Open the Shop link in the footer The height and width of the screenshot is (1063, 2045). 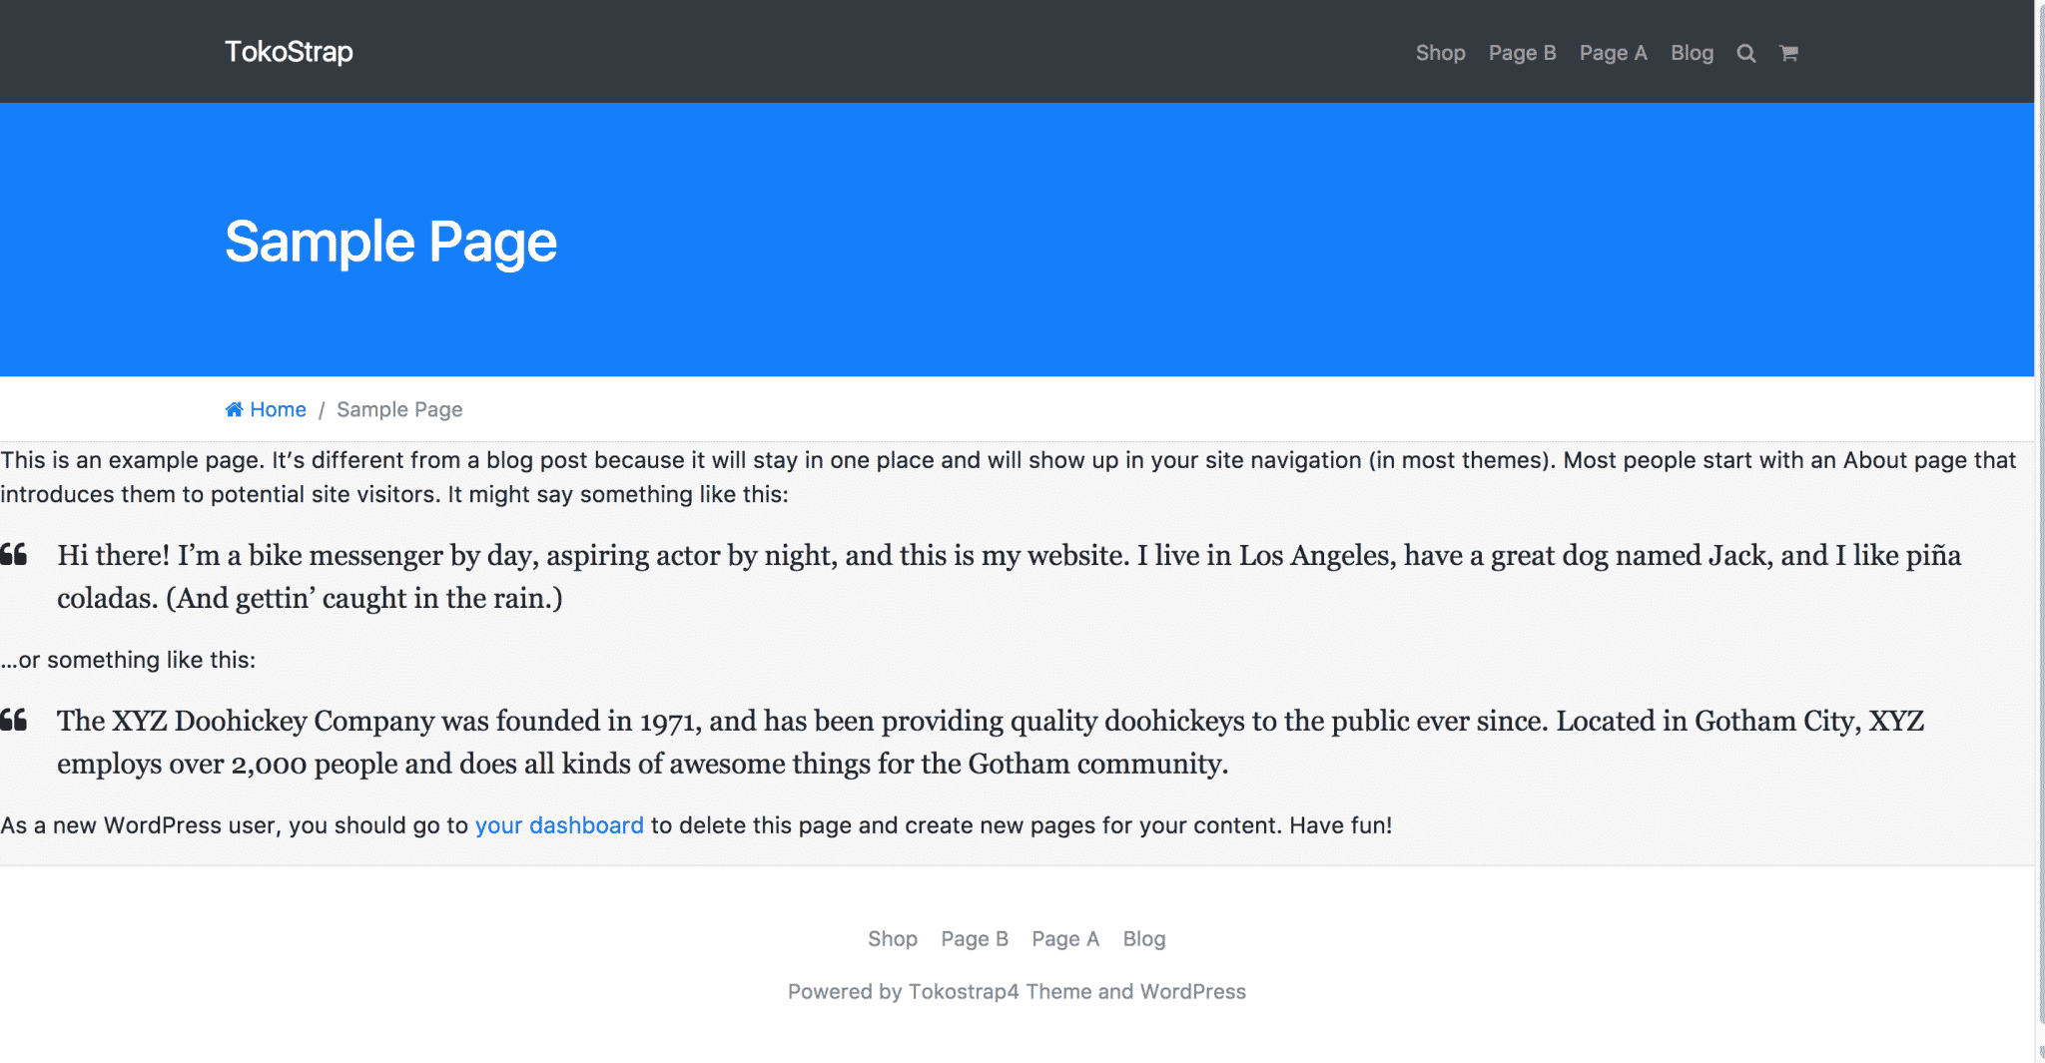pos(892,938)
